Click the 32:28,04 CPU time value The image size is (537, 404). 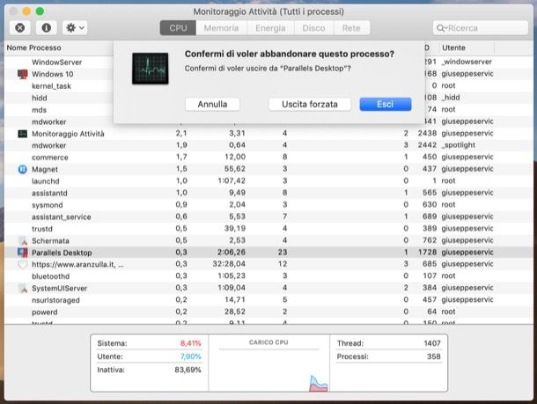pyautogui.click(x=229, y=264)
